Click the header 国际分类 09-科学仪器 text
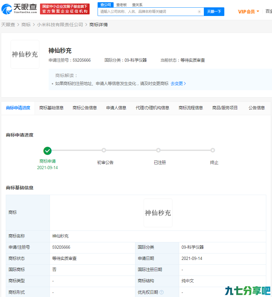The image size is (272, 297). point(125,60)
